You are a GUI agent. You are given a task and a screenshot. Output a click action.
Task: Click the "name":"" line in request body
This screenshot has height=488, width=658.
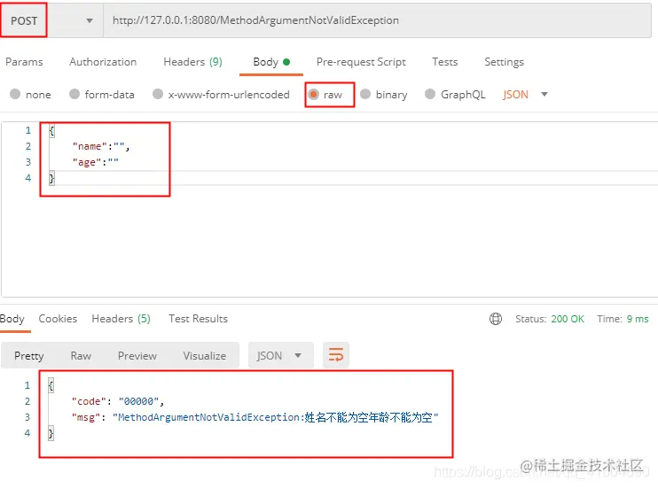(x=101, y=146)
